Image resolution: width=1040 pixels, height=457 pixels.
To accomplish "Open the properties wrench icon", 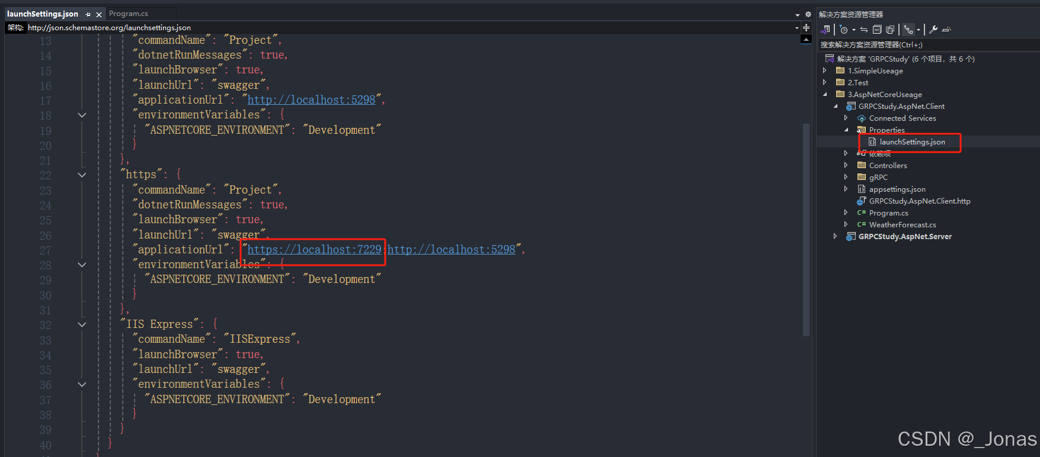I will point(933,30).
